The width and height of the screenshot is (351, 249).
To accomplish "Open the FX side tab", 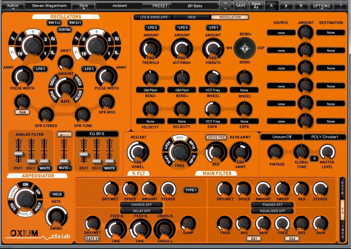I will coord(342,210).
